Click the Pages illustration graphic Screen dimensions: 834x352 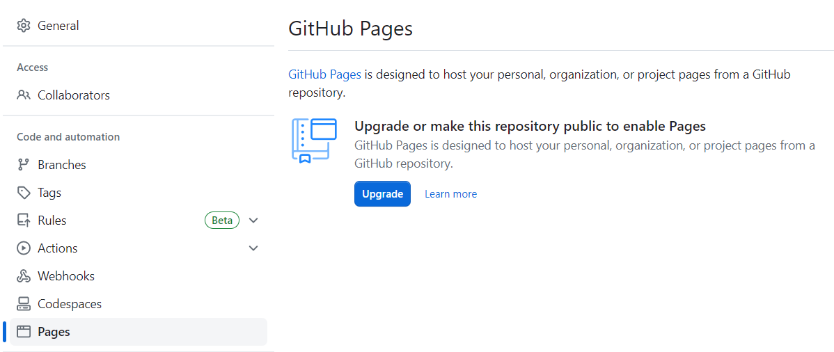coord(315,141)
